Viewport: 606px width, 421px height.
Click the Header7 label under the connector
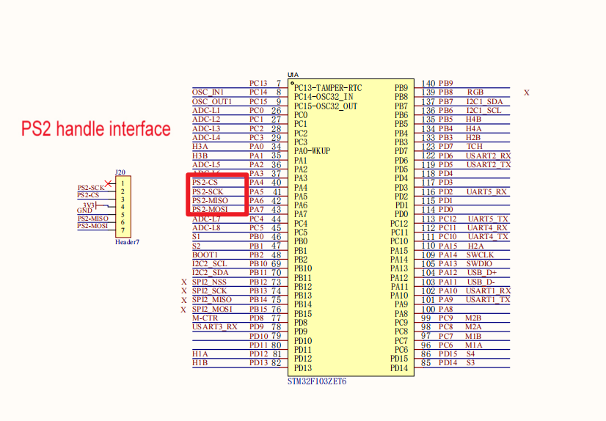pos(127,242)
